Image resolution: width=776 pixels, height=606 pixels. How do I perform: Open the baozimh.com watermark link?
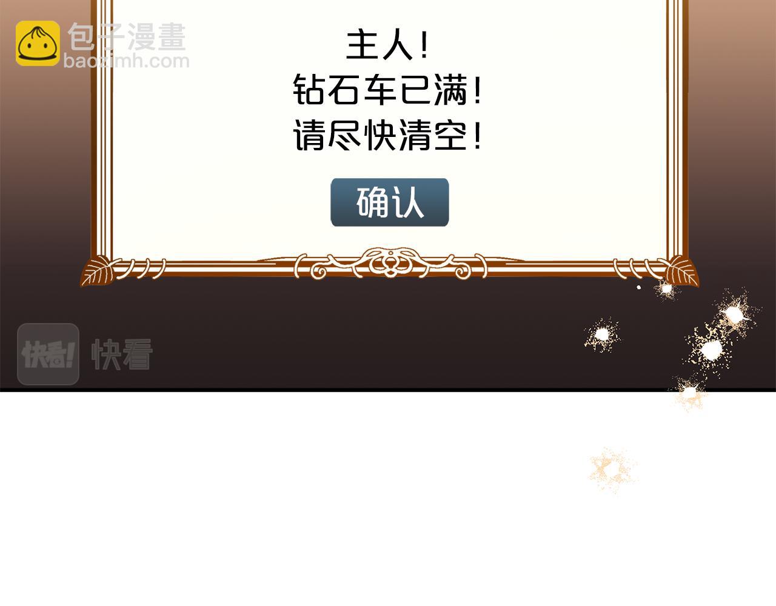126,61
